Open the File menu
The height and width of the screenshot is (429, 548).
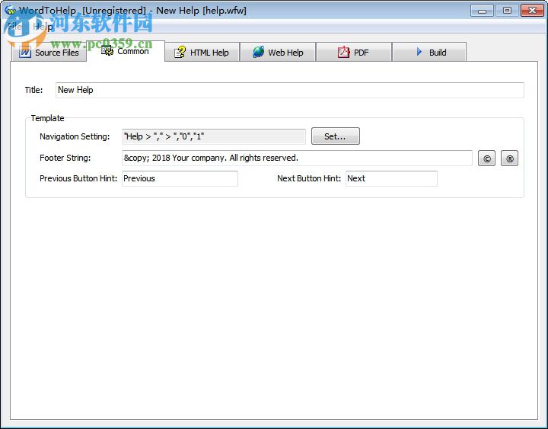coord(14,26)
